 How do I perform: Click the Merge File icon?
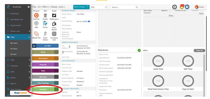tap(36, 34)
